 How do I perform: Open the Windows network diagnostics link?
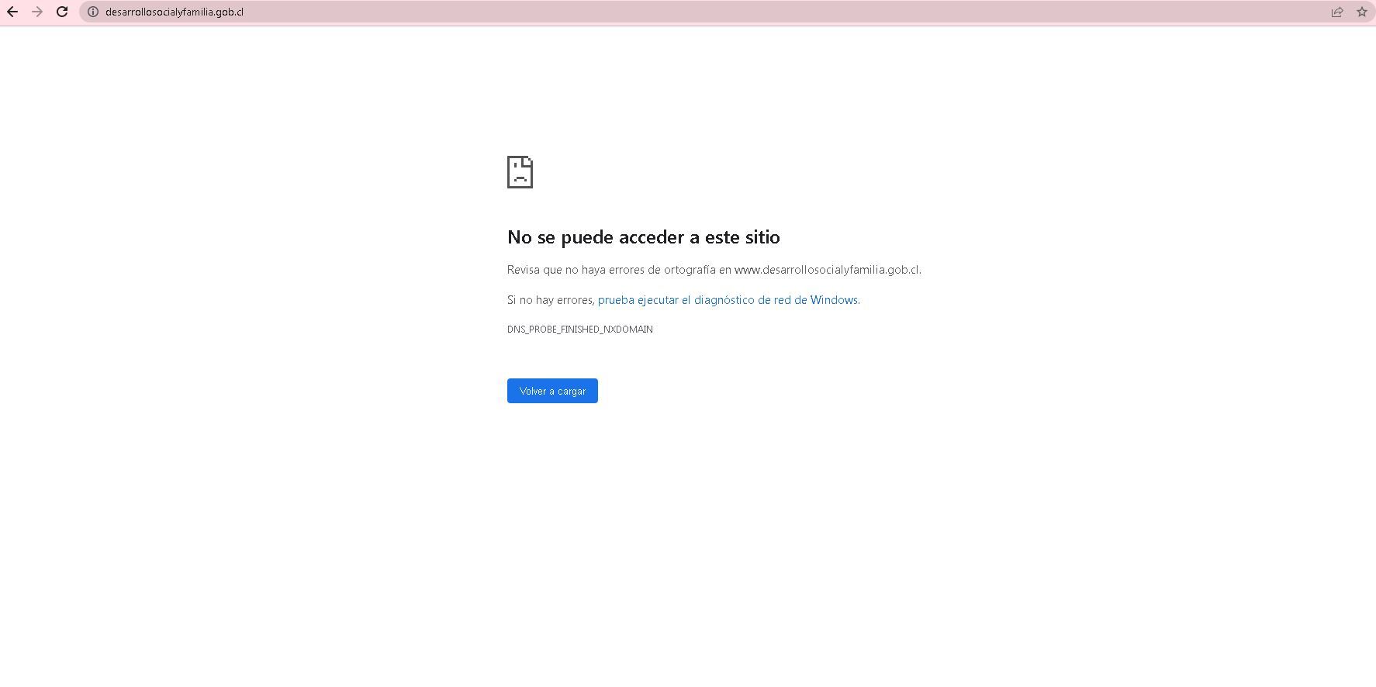728,300
